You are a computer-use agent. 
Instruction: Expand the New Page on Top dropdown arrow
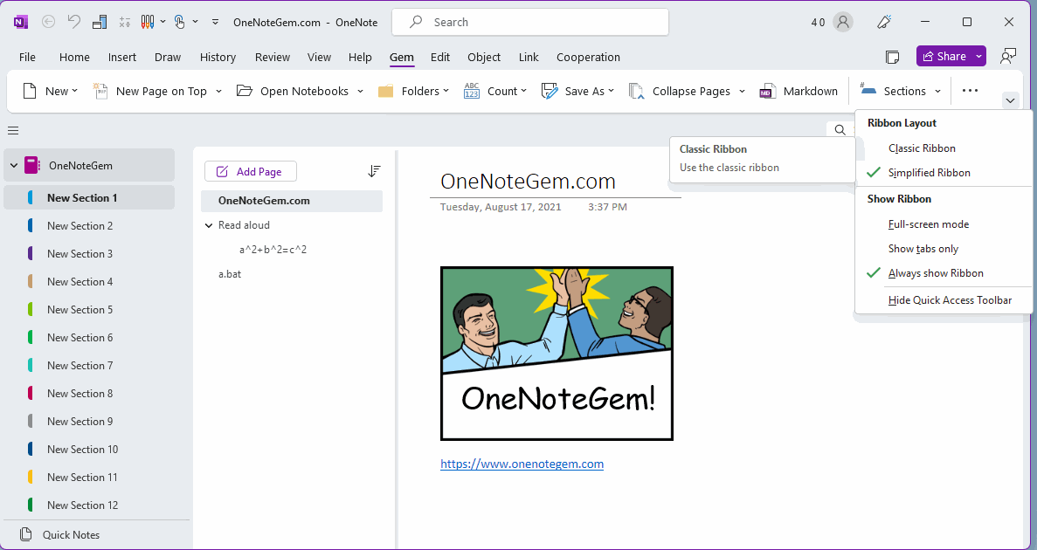click(219, 91)
